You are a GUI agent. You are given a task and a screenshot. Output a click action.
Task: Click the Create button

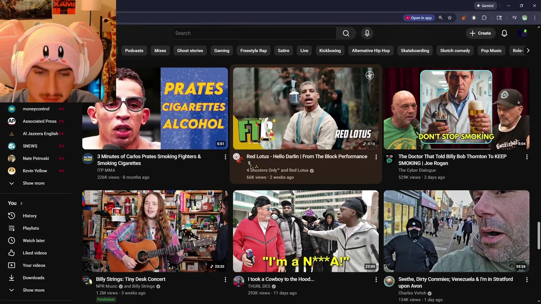[x=480, y=33]
